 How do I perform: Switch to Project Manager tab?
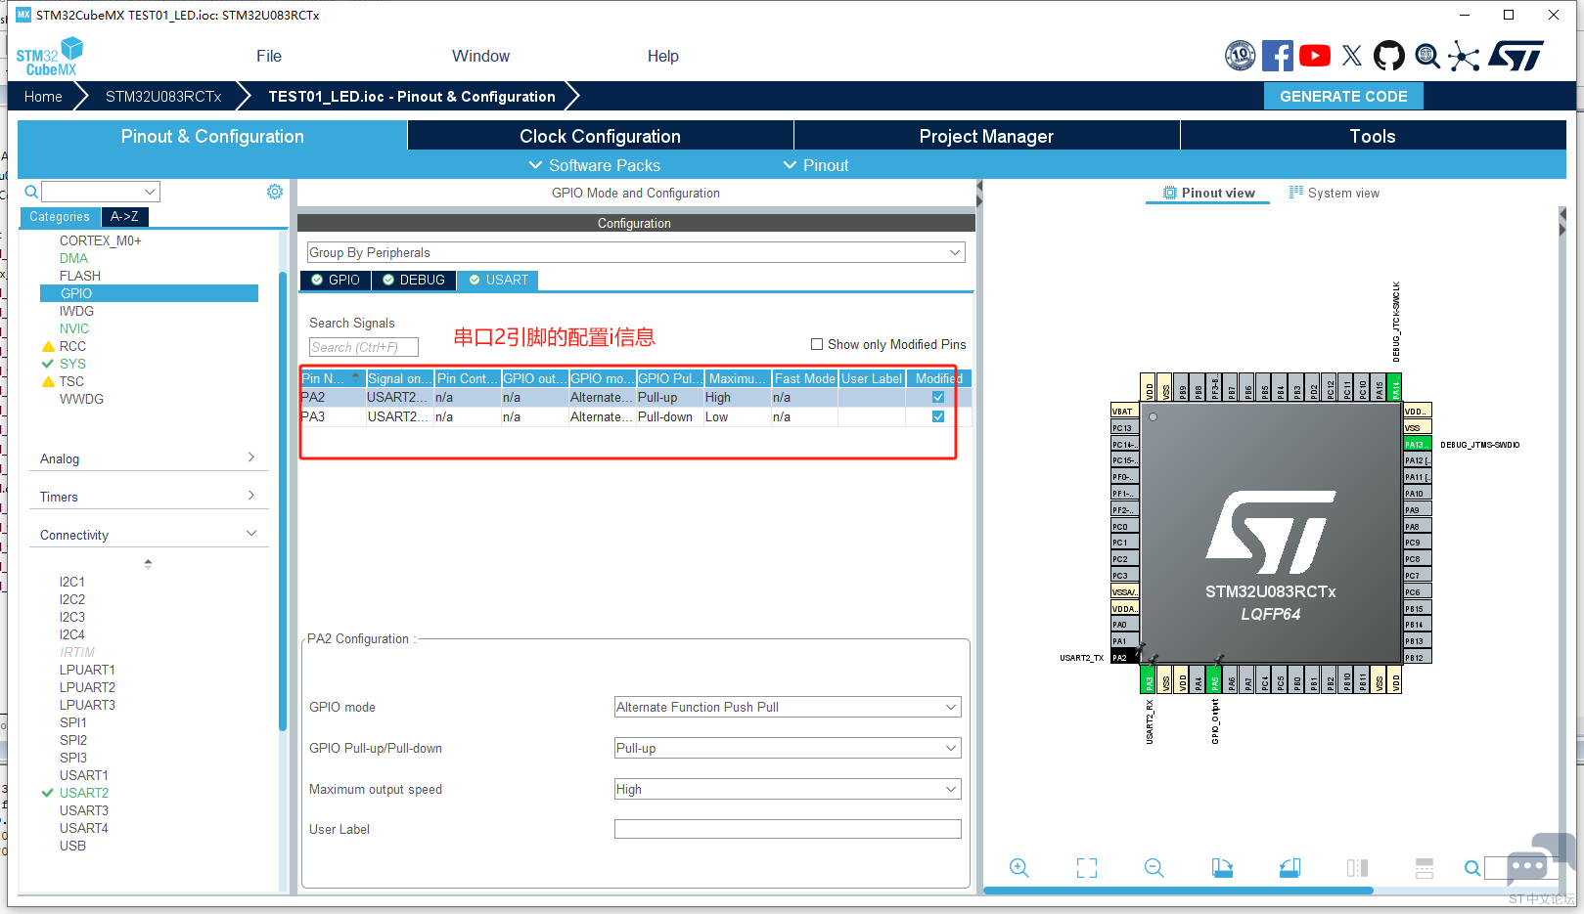(x=986, y=136)
